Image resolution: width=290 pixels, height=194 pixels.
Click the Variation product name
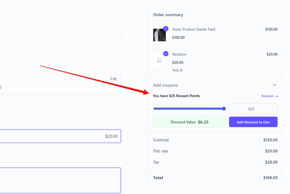pos(179,54)
